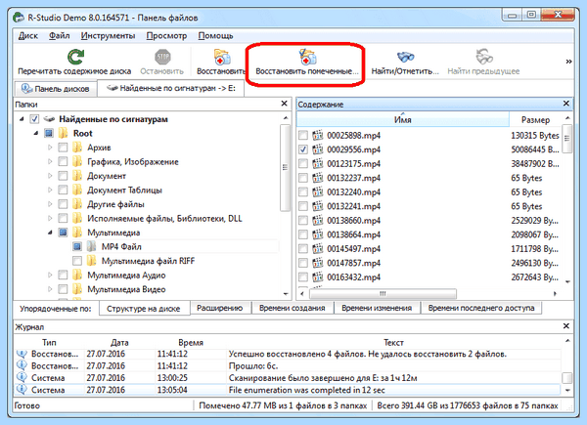587x425 pixels.
Task: Click 'Восстановить помеченные' toolbar icon
Action: click(307, 57)
